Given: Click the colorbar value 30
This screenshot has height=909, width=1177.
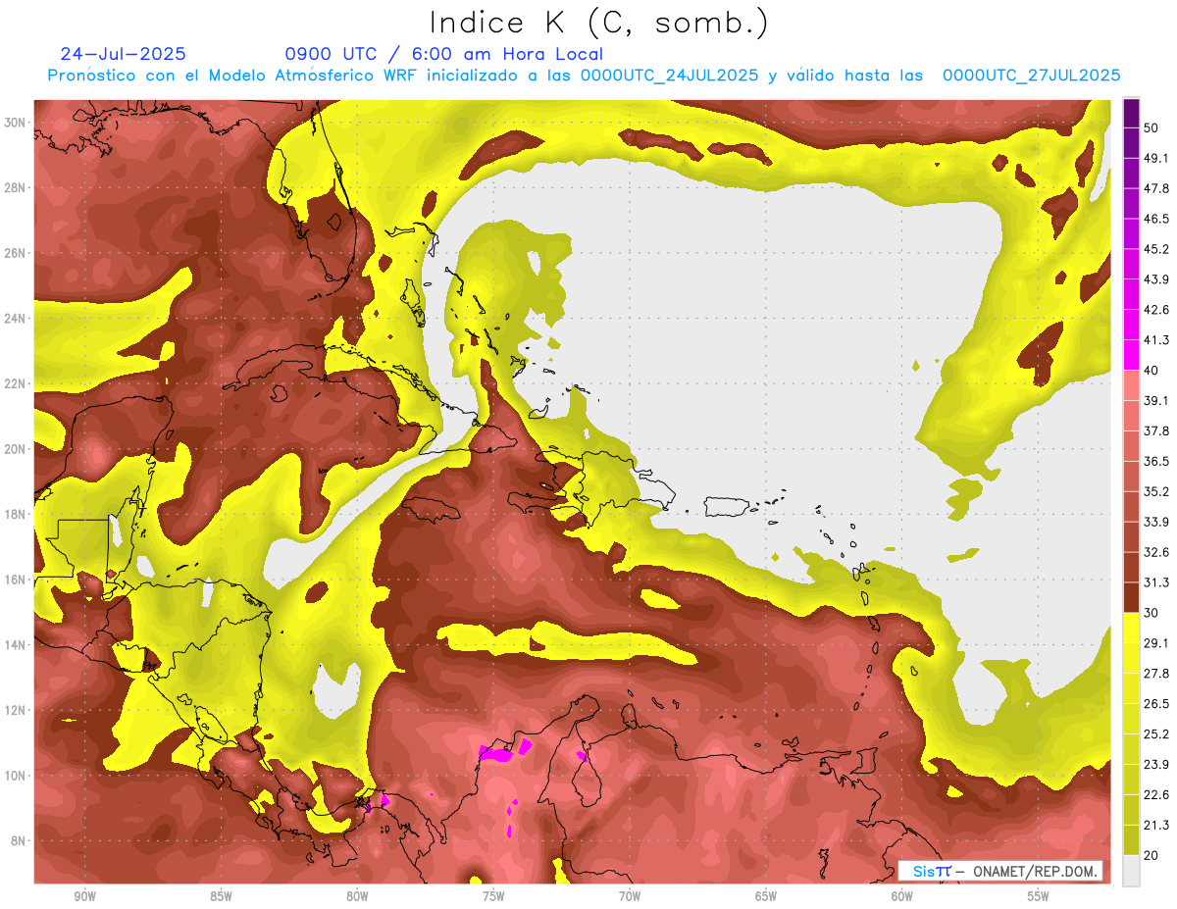Looking at the screenshot, I should coord(1152,613).
